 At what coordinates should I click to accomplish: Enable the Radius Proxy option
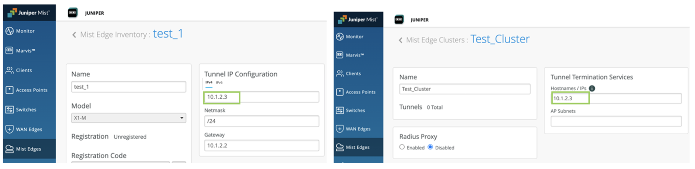(402, 147)
